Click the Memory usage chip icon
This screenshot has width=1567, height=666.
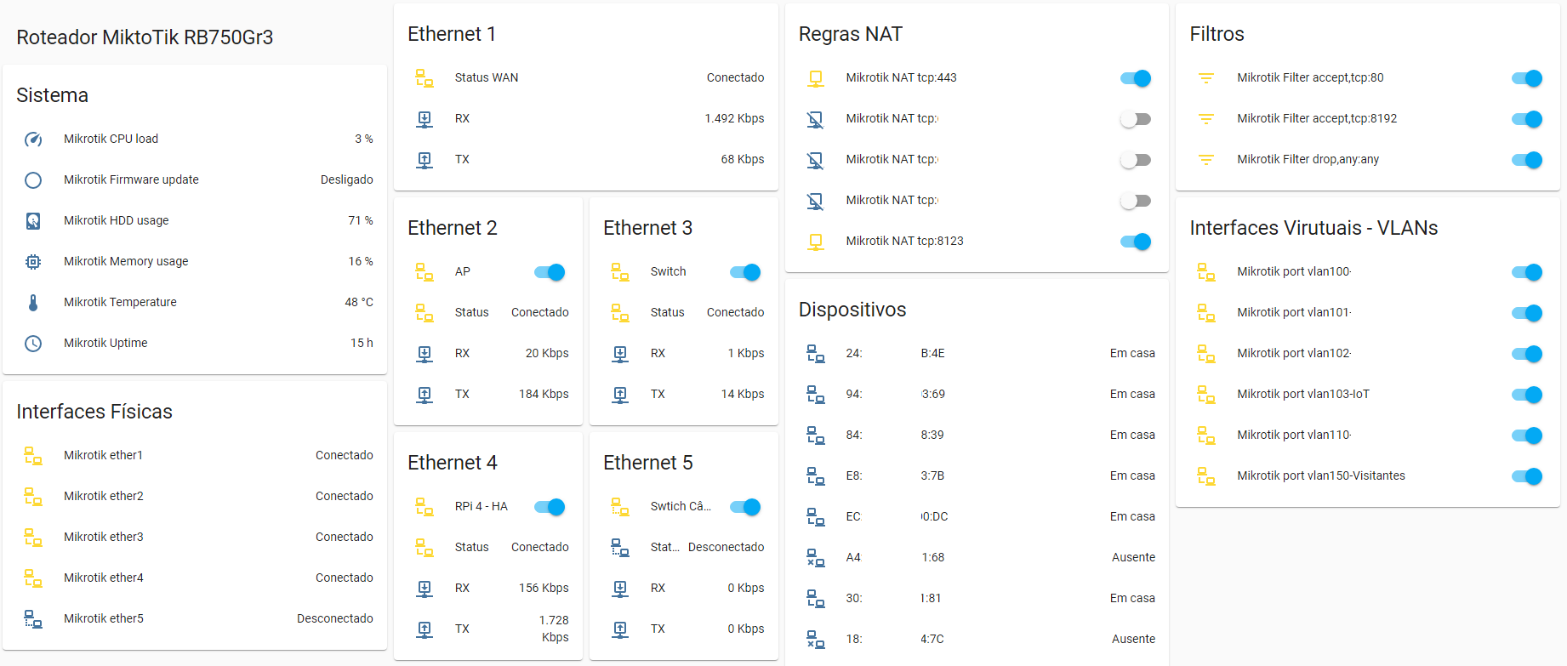[33, 262]
